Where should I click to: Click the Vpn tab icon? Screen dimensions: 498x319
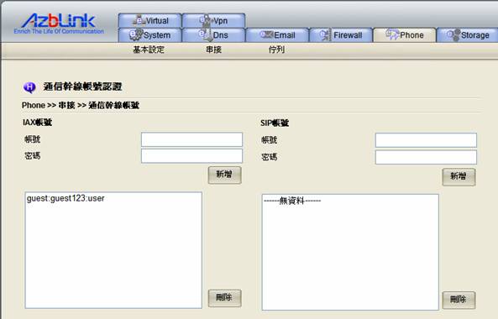(x=206, y=20)
